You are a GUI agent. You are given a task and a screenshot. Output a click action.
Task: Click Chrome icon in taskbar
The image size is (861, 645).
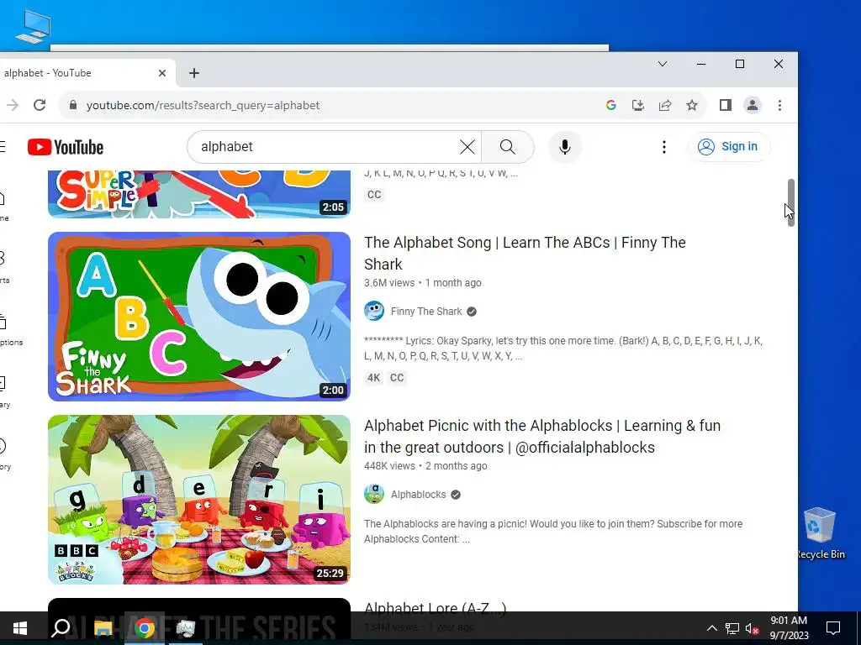point(145,628)
